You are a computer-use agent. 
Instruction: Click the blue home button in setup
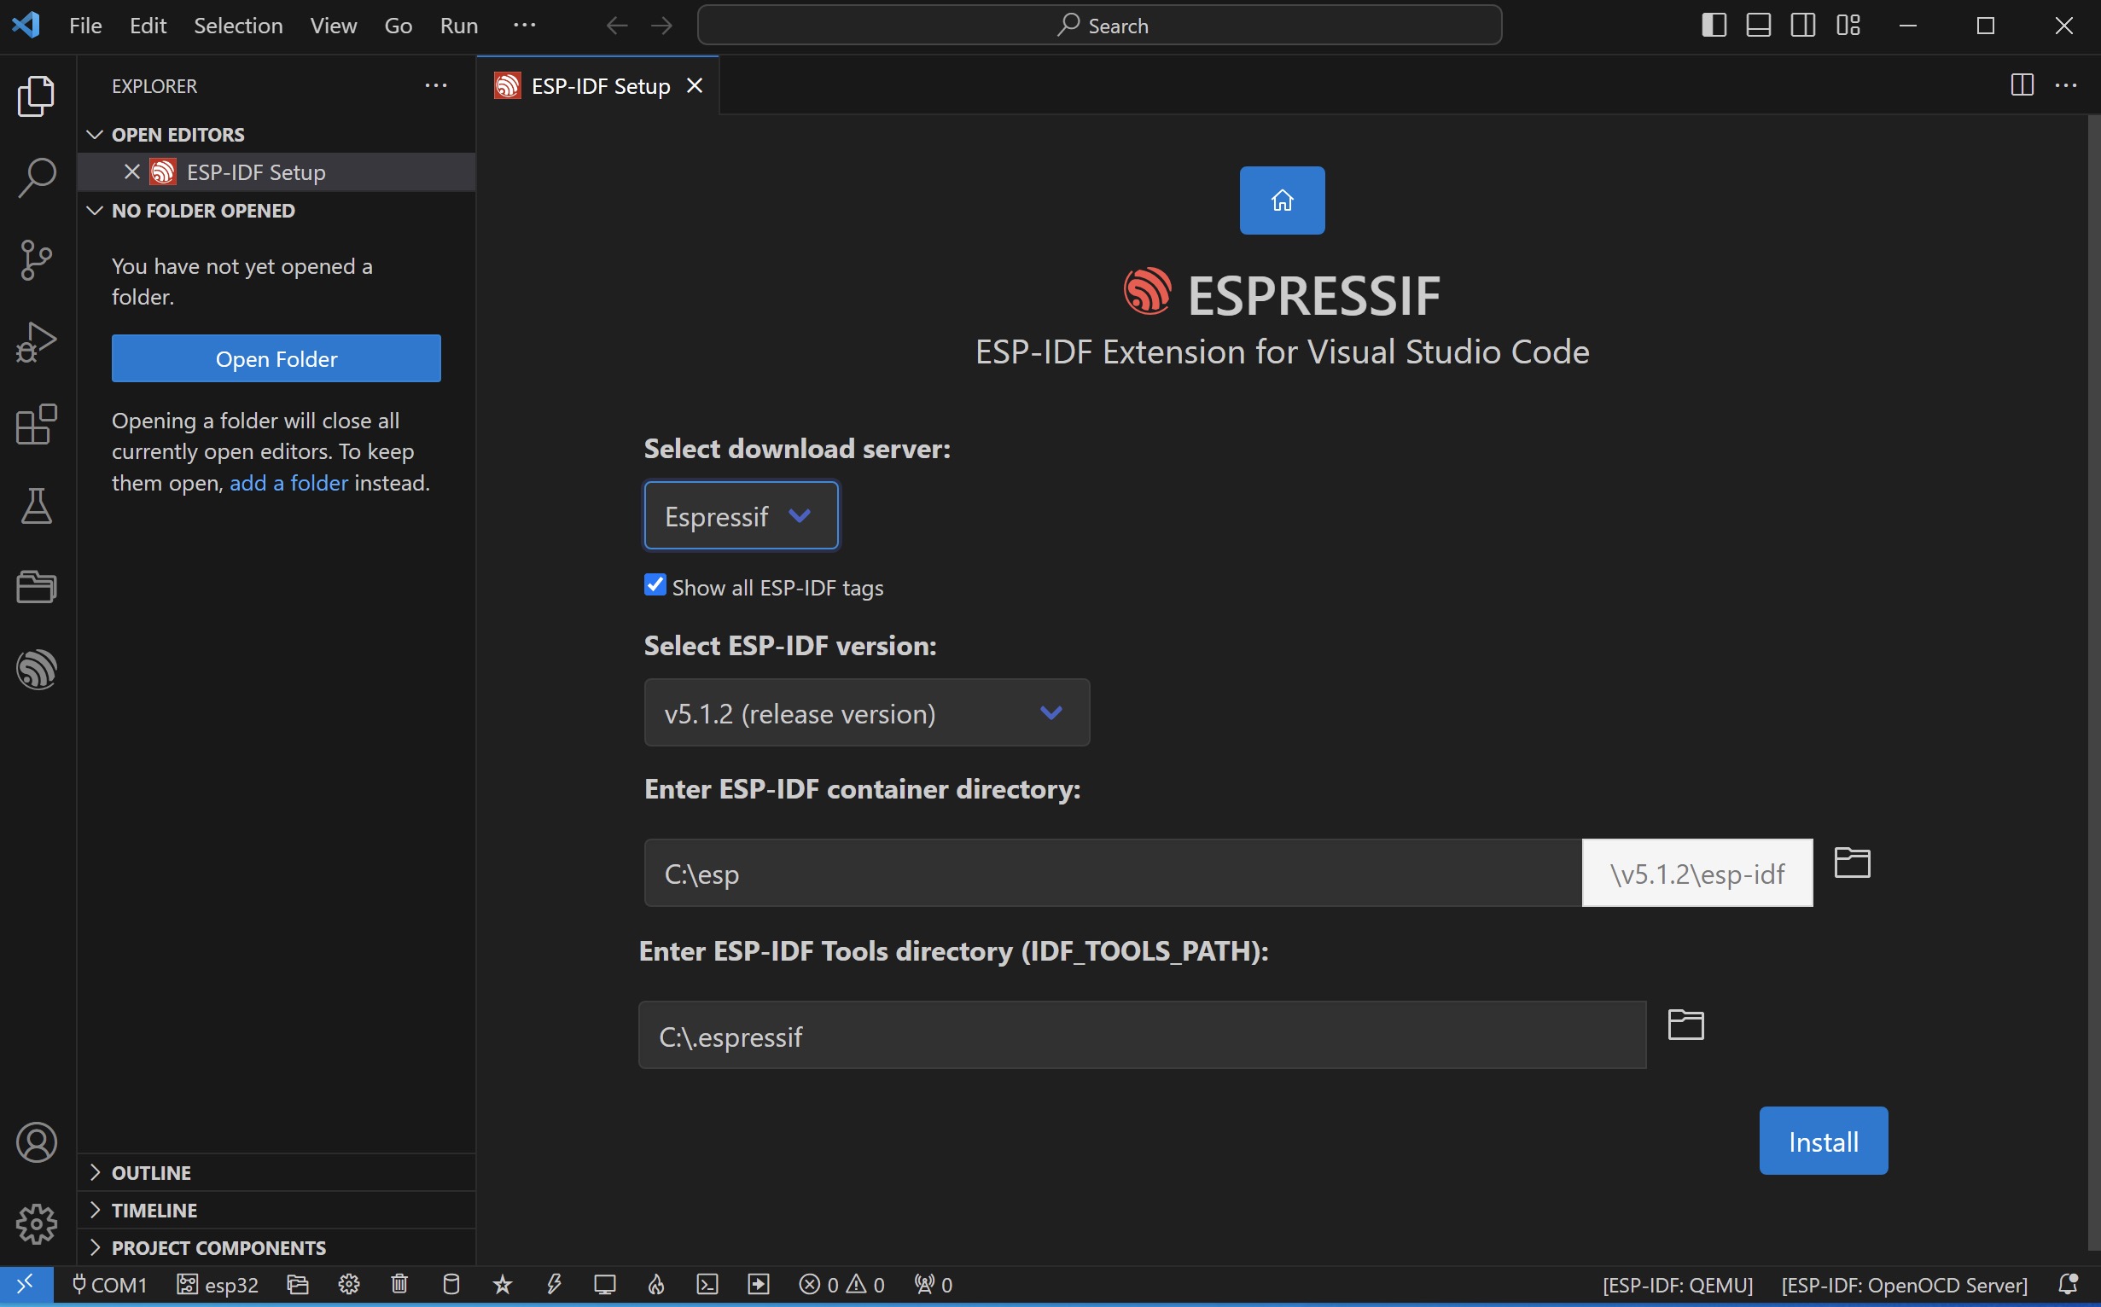tap(1283, 200)
